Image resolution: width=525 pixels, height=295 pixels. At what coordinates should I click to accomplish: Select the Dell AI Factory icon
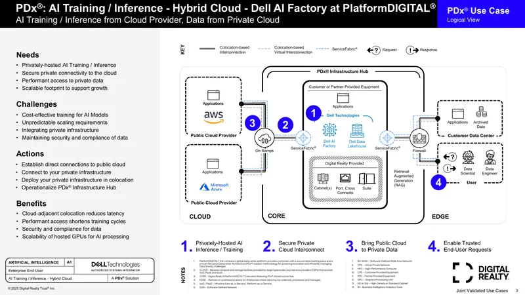329,130
